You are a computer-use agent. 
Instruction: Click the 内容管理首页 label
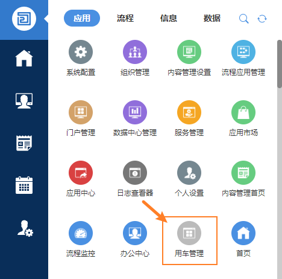point(243,193)
